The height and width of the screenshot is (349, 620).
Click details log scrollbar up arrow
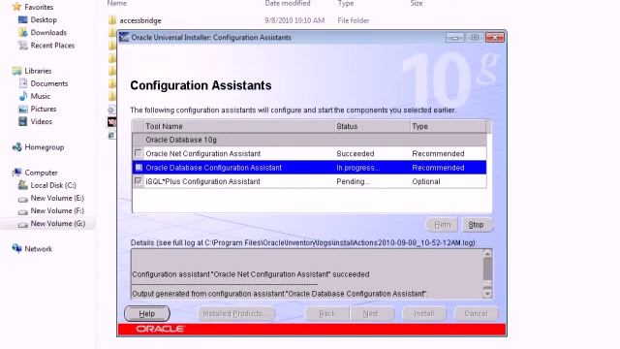[x=487, y=253]
